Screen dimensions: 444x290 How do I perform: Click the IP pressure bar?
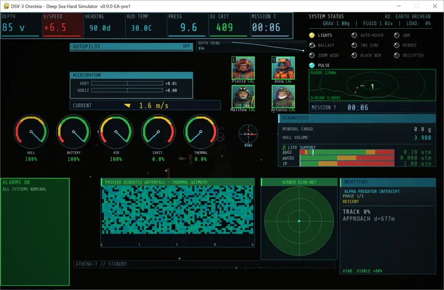pyautogui.click(x=347, y=163)
